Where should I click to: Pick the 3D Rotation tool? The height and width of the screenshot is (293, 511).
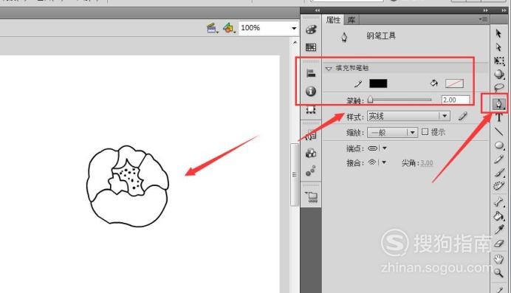499,75
